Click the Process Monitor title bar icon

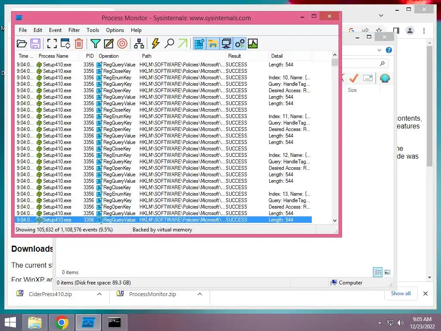(19, 18)
